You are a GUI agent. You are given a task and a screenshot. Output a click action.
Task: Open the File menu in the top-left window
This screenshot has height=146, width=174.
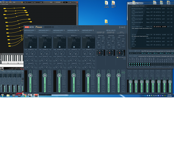pyautogui.click(x=3, y=2)
